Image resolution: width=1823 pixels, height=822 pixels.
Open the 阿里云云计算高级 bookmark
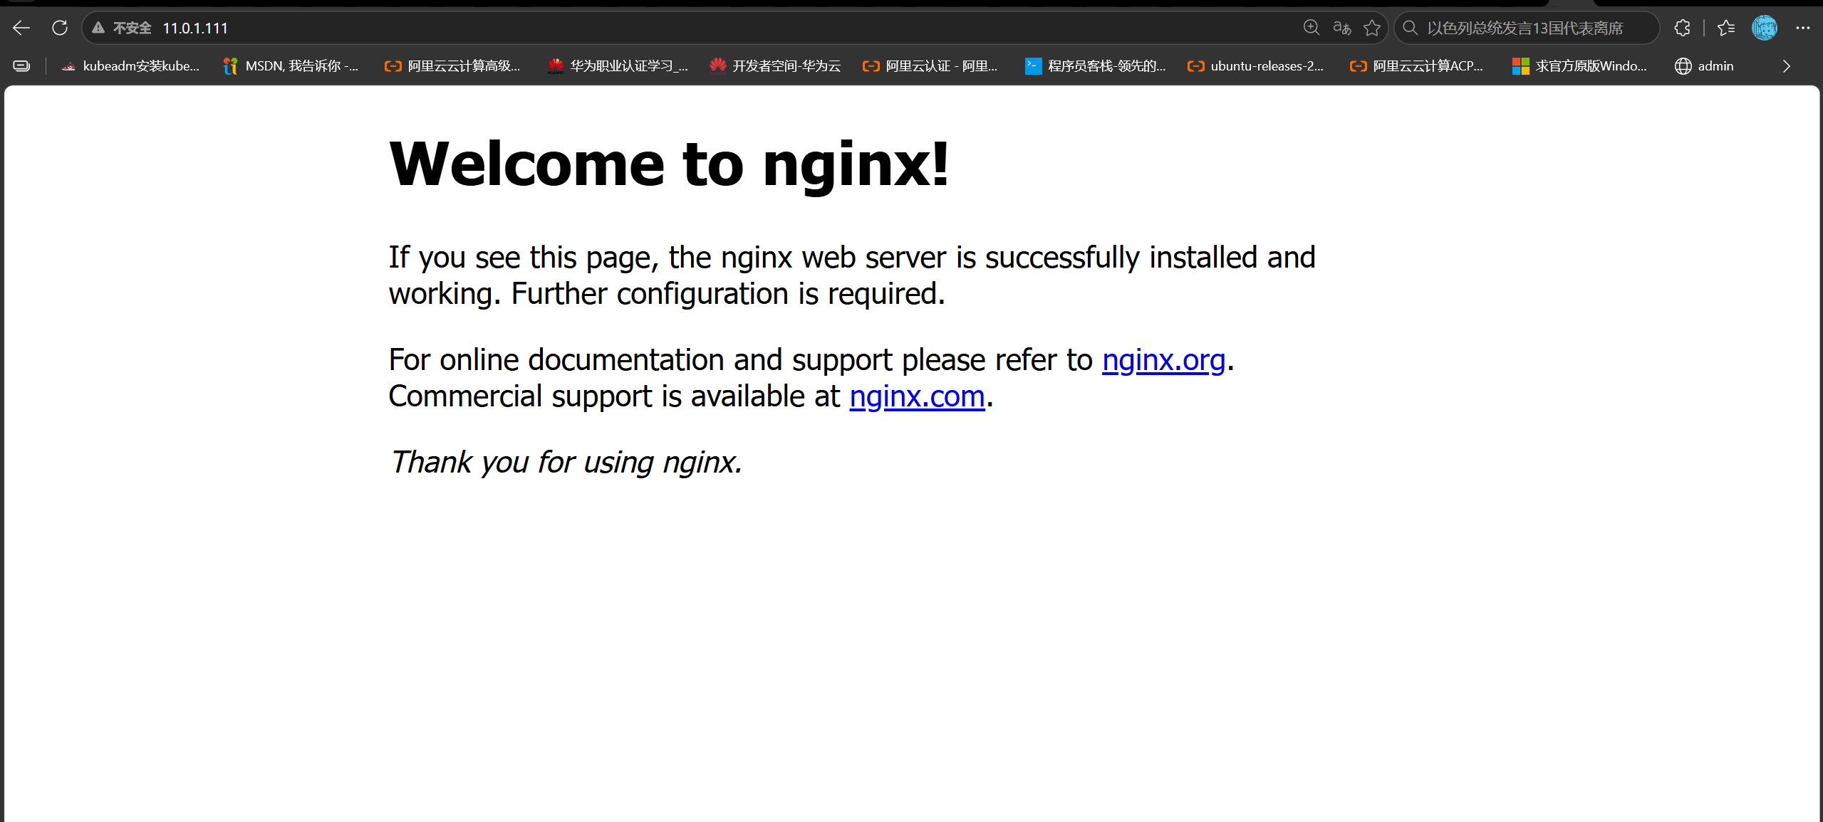(452, 66)
